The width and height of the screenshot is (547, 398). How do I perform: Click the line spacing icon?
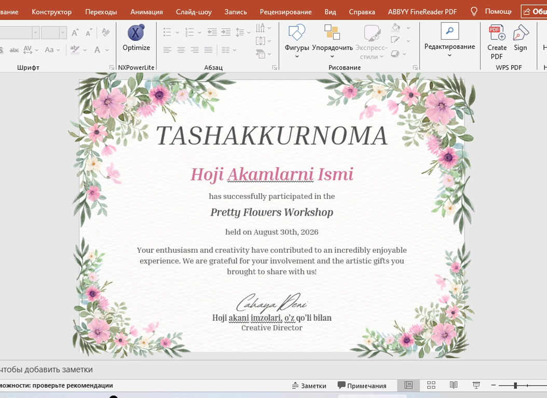[x=240, y=32]
